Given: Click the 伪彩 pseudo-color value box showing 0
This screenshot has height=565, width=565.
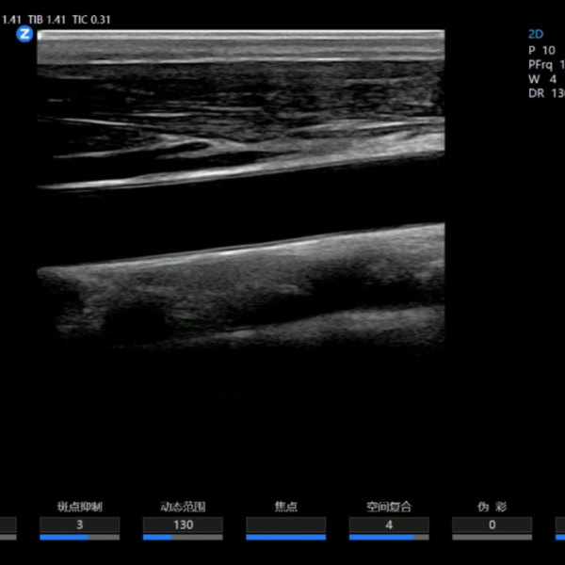Looking at the screenshot, I should pyautogui.click(x=492, y=525).
